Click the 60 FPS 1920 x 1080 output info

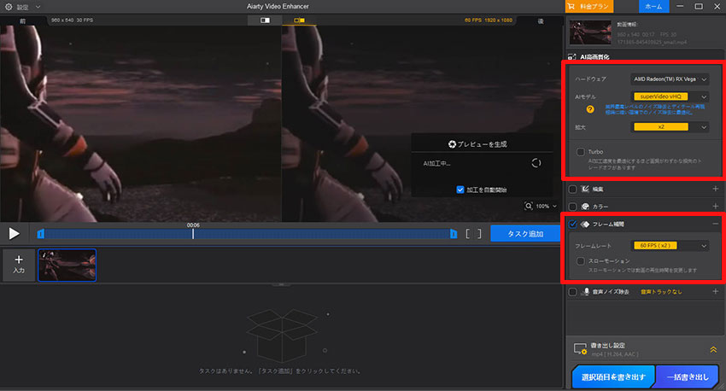488,20
